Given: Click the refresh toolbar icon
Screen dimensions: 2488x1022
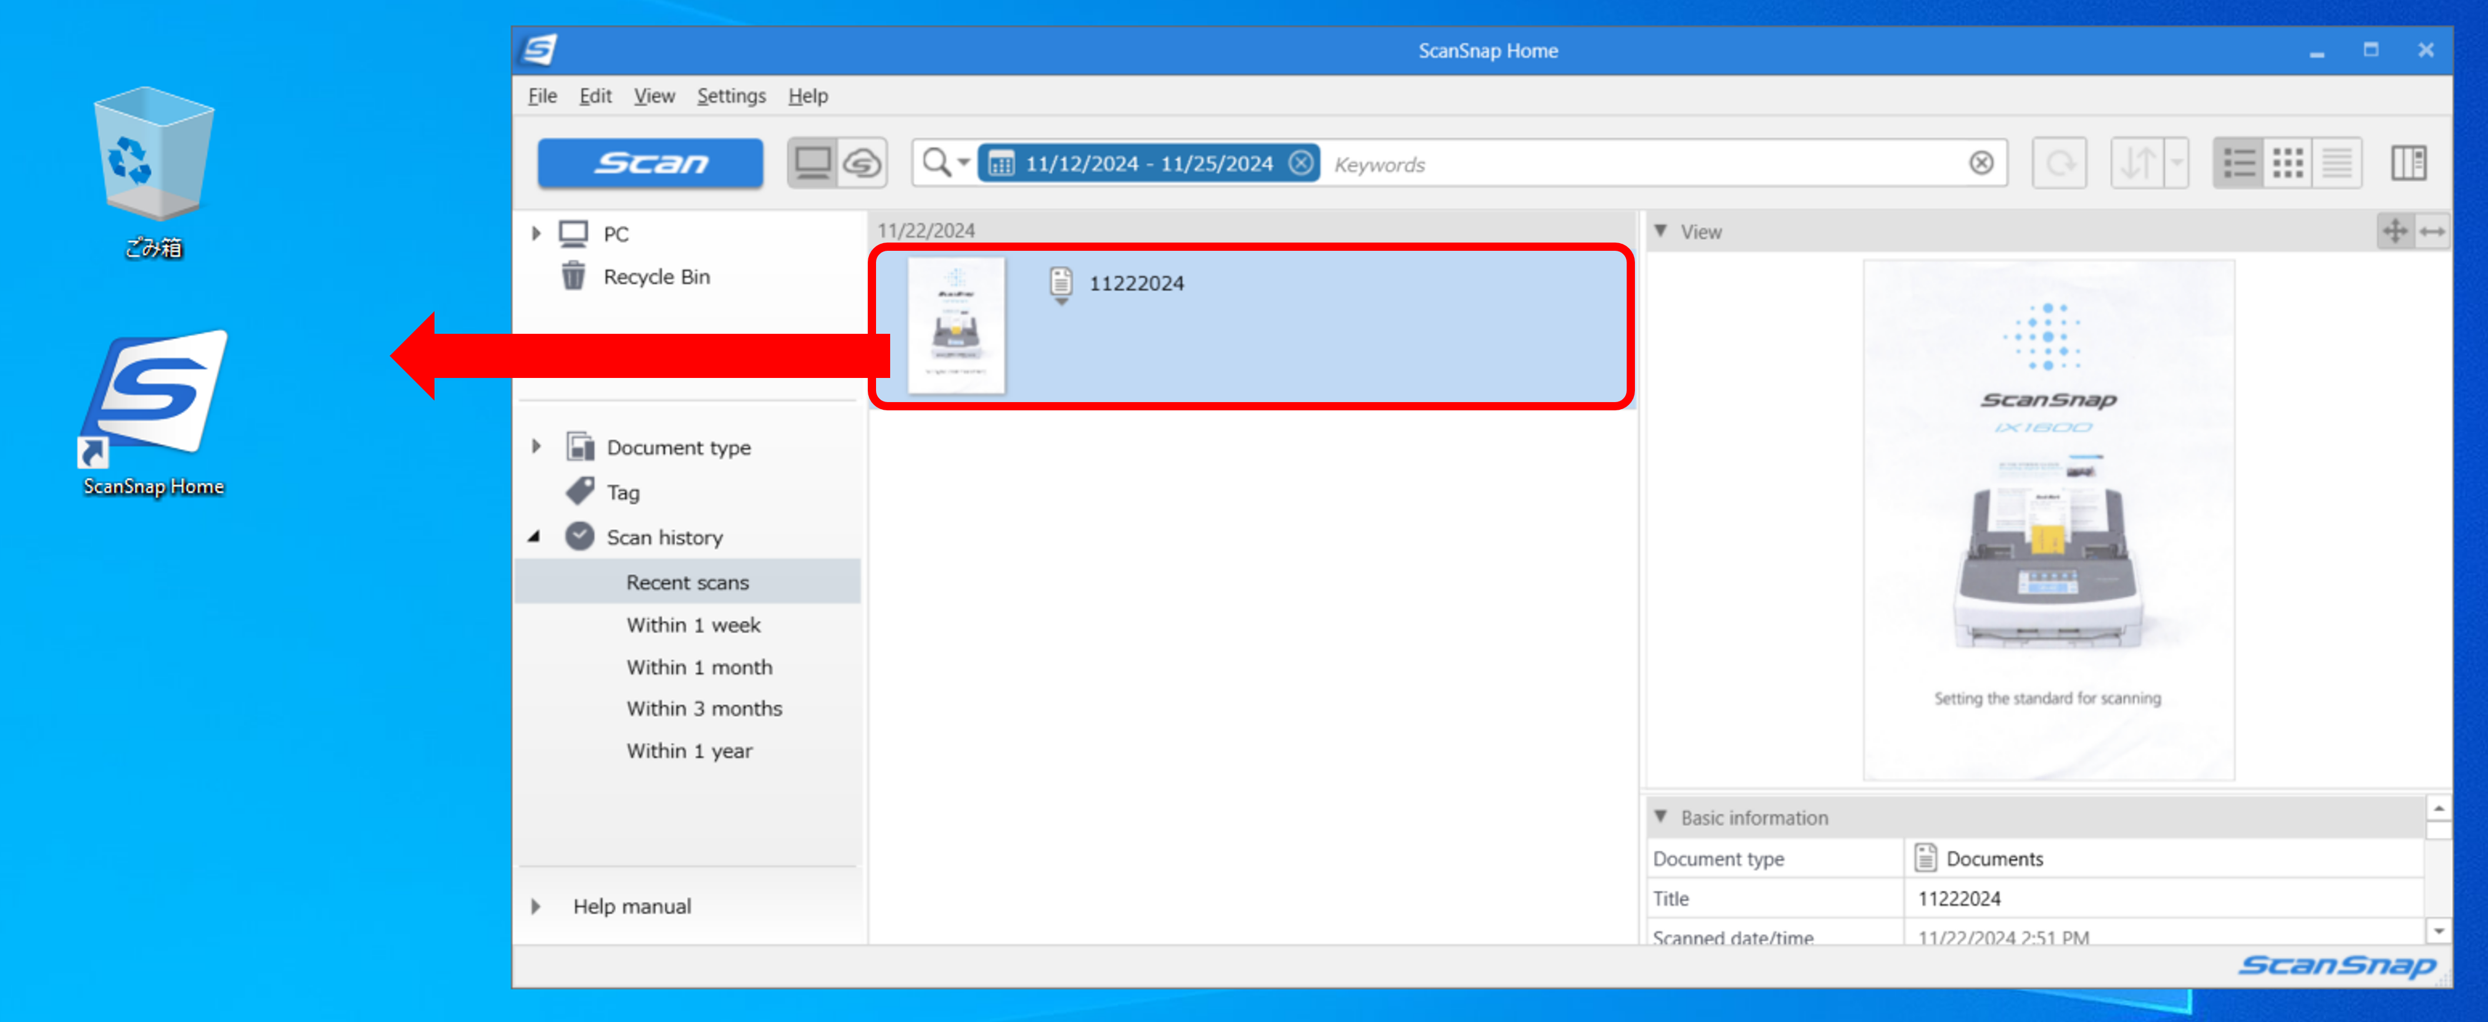Looking at the screenshot, I should 2059,163.
